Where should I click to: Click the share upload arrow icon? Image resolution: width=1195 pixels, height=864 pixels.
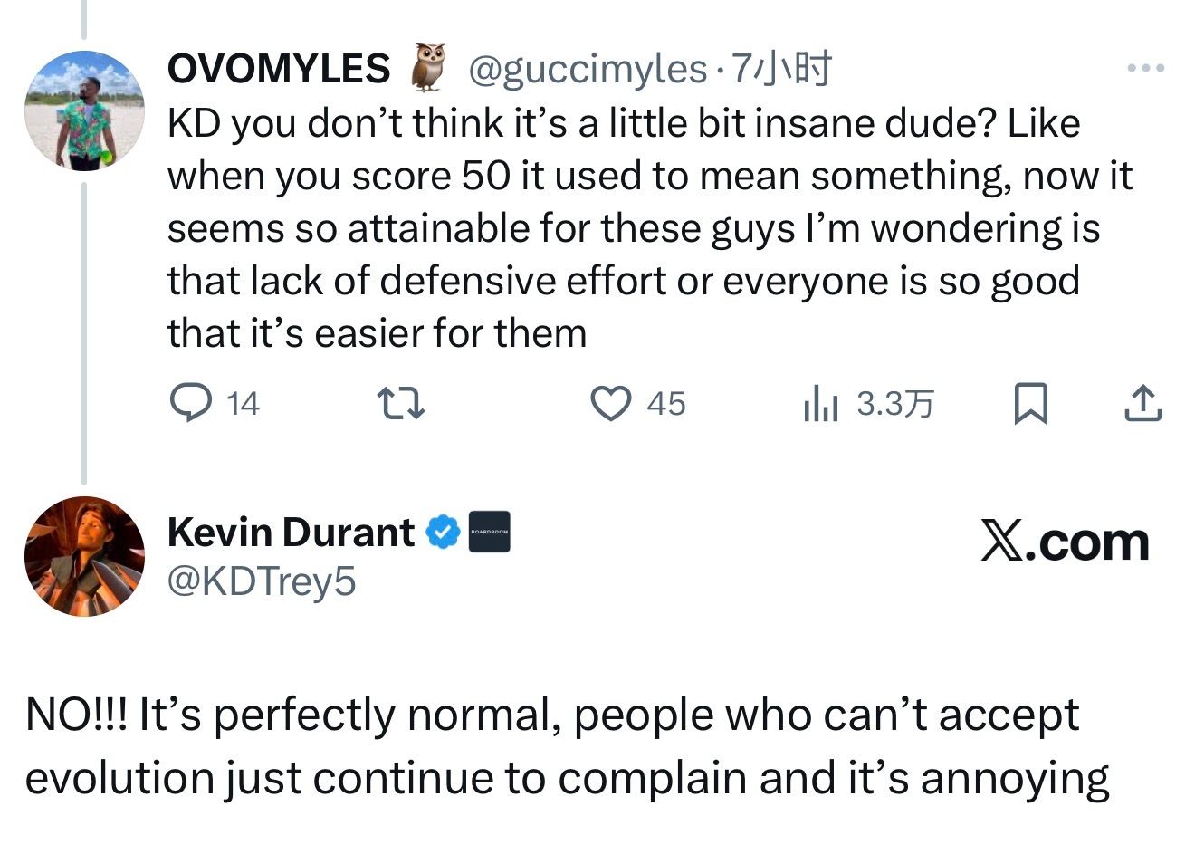[x=1142, y=403]
